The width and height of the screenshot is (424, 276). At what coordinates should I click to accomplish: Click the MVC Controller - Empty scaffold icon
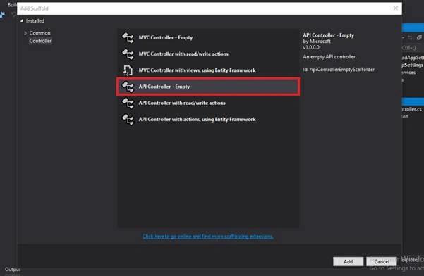point(128,38)
